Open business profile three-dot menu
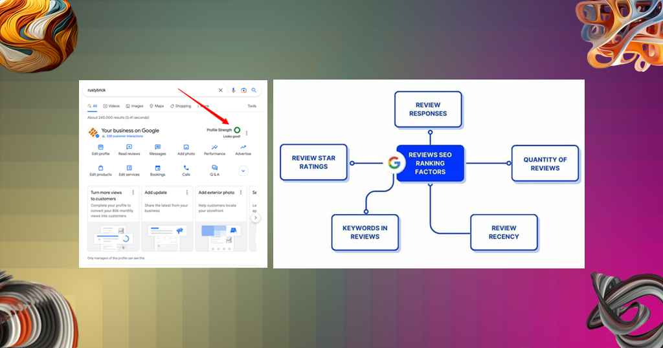 [247, 133]
